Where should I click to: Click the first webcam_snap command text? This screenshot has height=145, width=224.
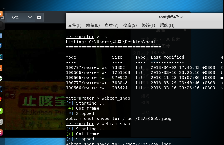[116, 98]
